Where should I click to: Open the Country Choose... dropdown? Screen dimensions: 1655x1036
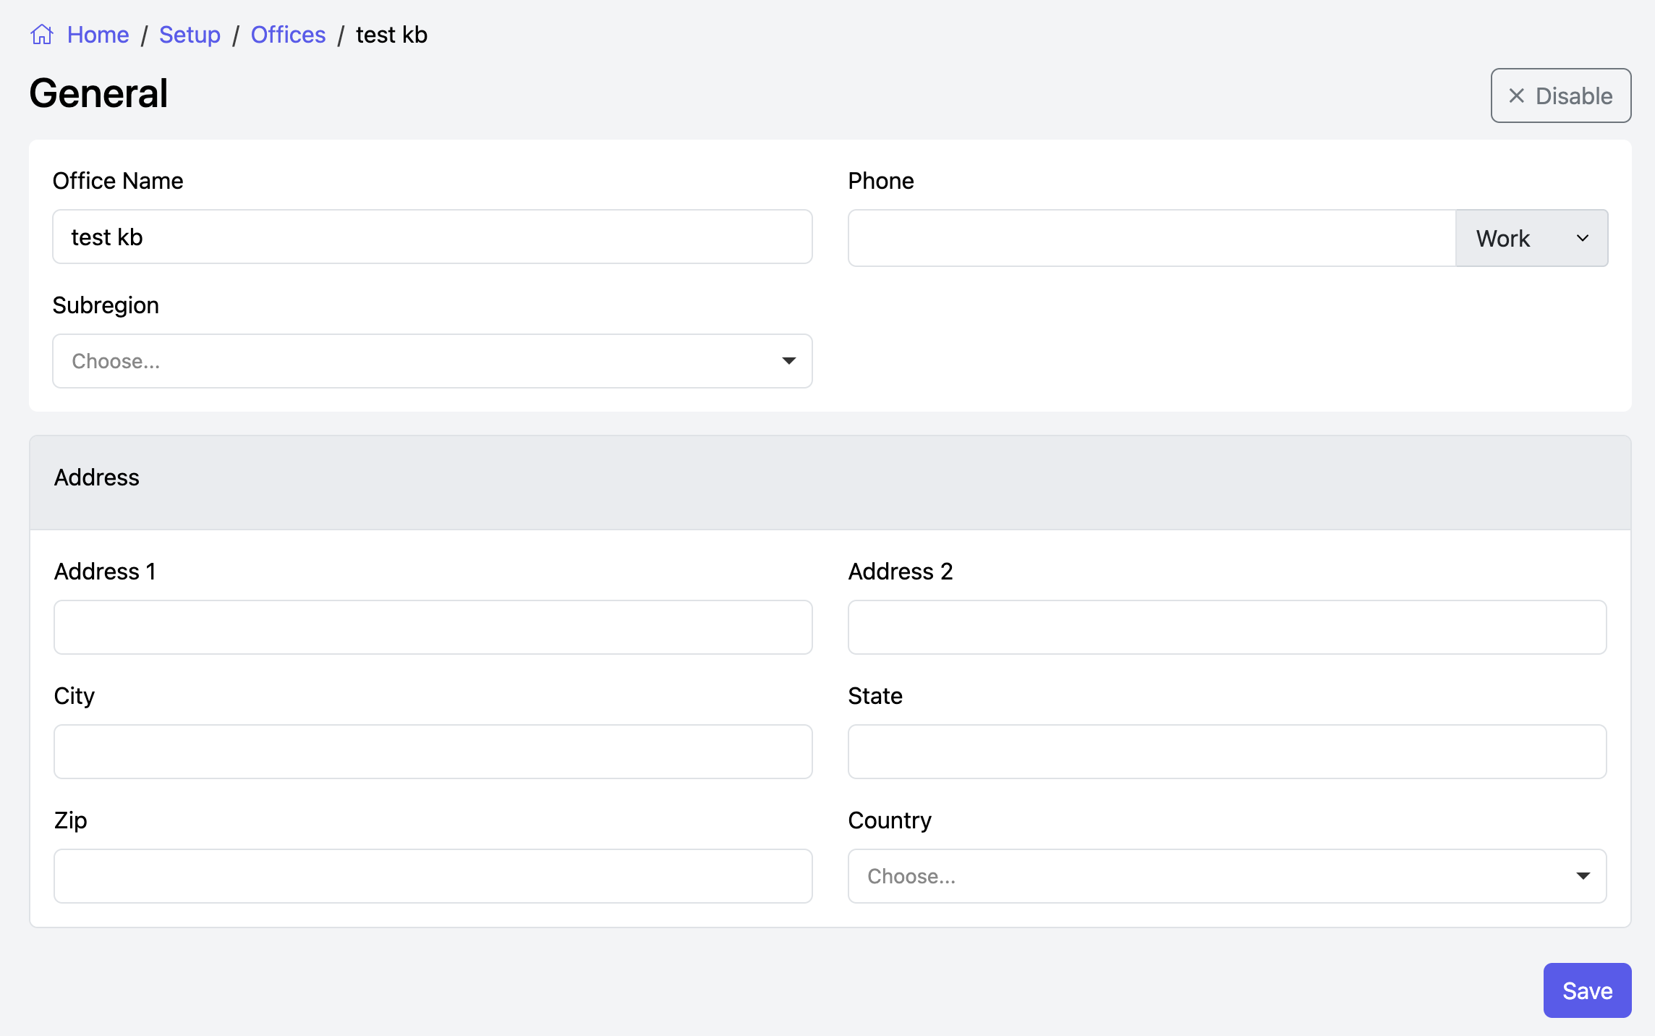pyautogui.click(x=1226, y=876)
